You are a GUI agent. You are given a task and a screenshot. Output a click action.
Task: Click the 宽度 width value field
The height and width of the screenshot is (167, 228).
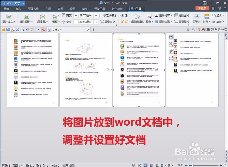pyautogui.click(x=86, y=22)
